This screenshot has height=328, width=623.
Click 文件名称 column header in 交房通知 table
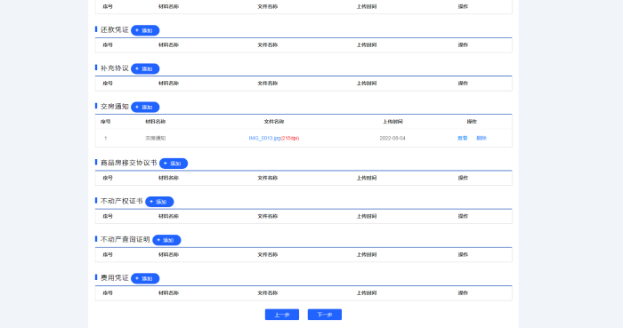[x=274, y=122]
